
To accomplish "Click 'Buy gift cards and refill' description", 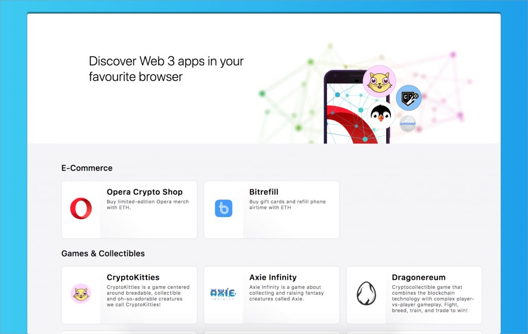I will [287, 205].
